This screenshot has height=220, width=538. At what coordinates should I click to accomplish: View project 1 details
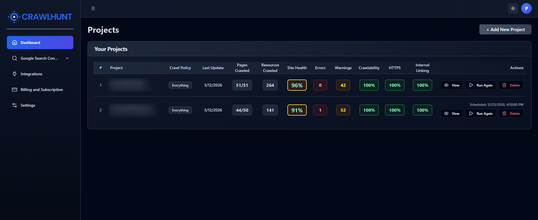tap(451, 85)
